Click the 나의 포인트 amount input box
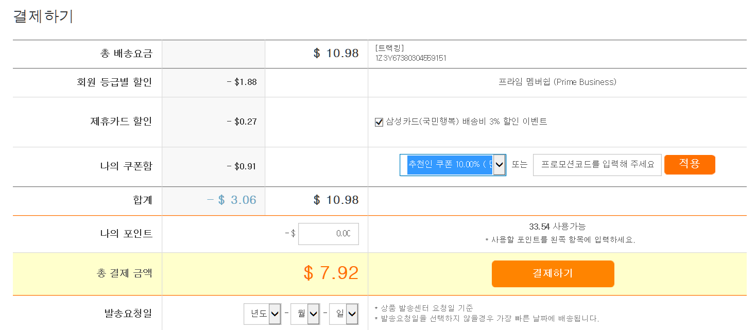This screenshot has height=330, width=756. 328,234
